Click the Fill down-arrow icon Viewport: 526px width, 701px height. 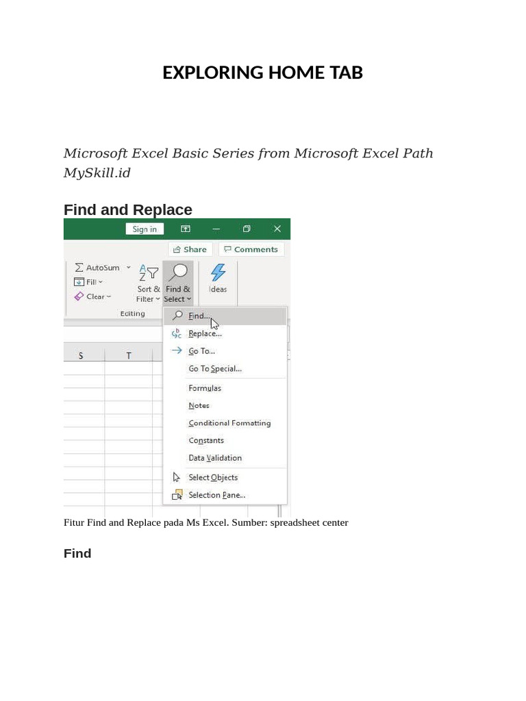click(x=79, y=281)
